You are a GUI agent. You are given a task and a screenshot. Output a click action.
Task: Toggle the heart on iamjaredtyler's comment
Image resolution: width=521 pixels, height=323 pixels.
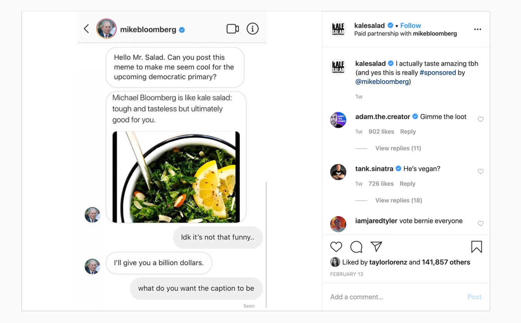(x=480, y=223)
